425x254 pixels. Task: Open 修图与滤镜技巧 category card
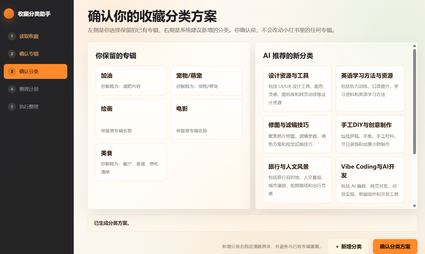297,134
